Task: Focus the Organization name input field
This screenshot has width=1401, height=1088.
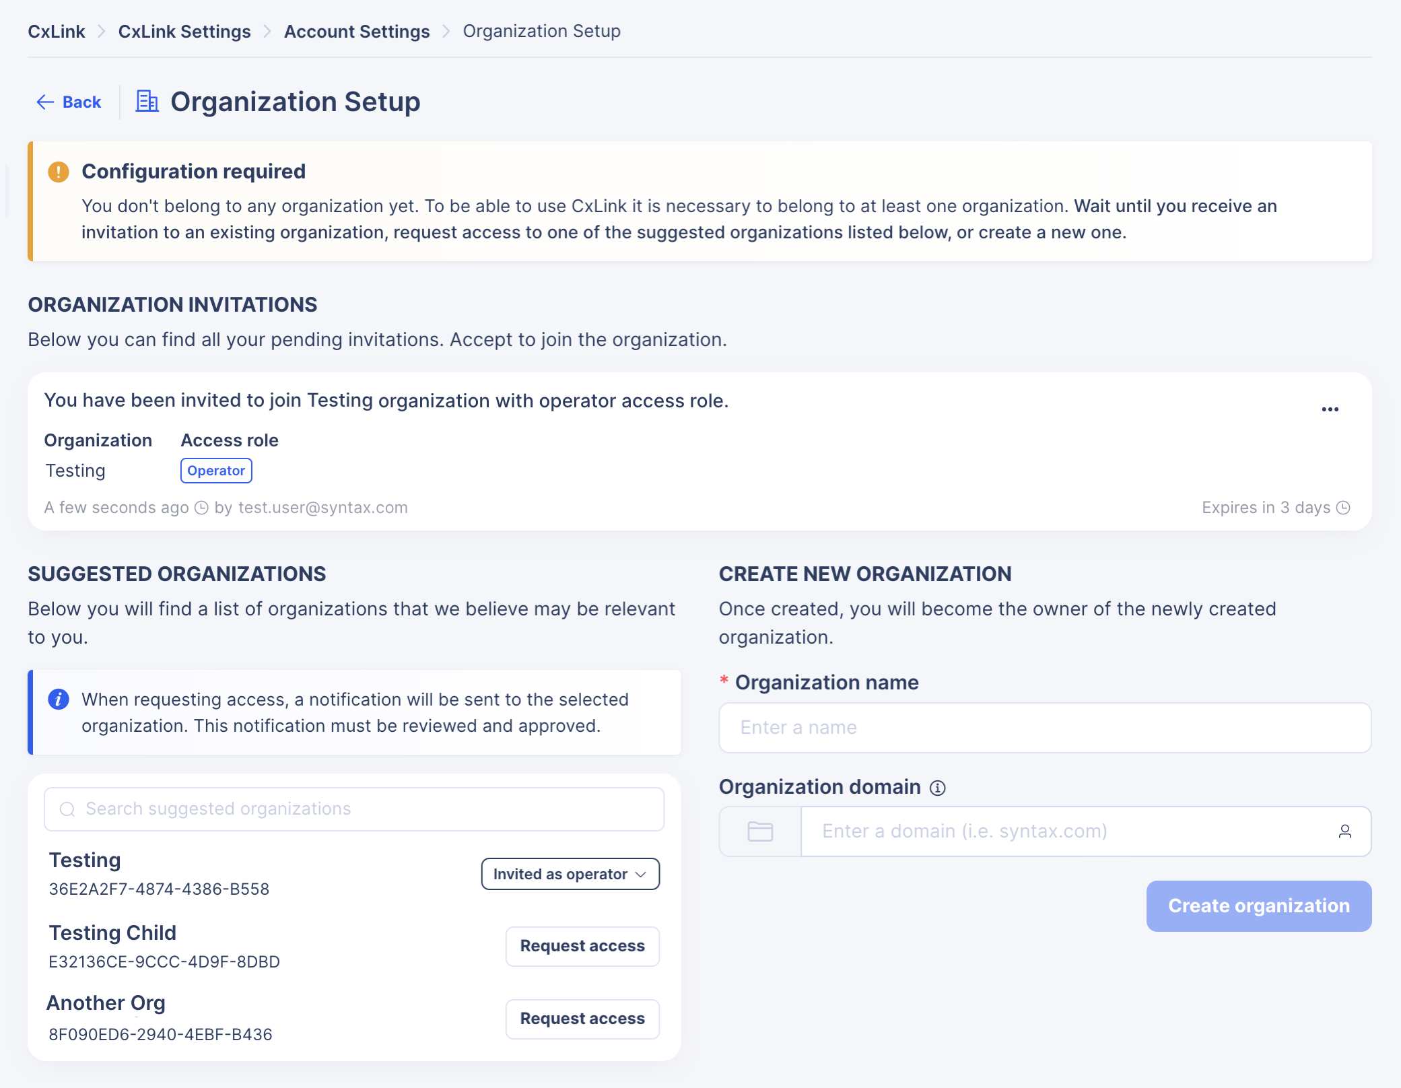Action: tap(1045, 728)
